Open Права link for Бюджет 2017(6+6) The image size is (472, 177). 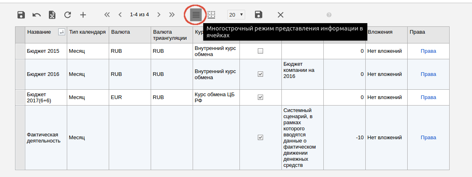pos(428,97)
